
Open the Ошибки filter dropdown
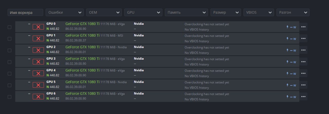click(65, 12)
